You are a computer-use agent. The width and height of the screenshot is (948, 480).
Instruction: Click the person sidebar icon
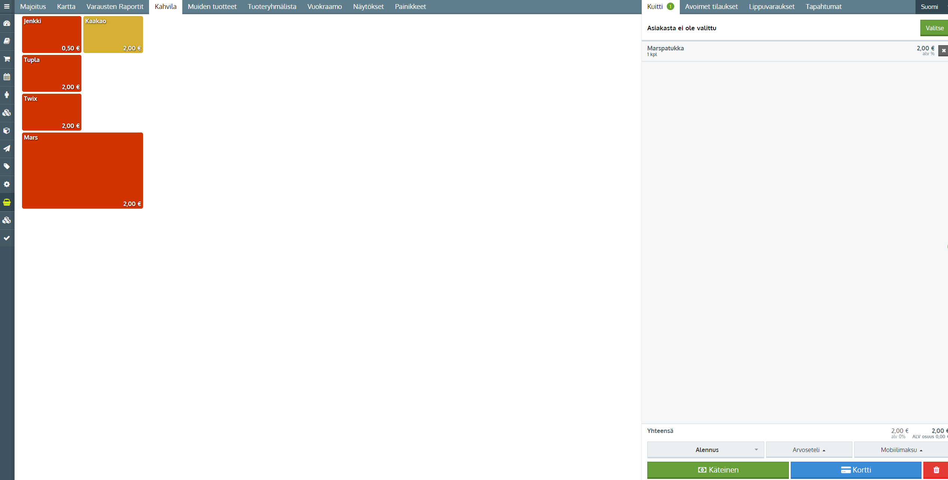(x=7, y=95)
